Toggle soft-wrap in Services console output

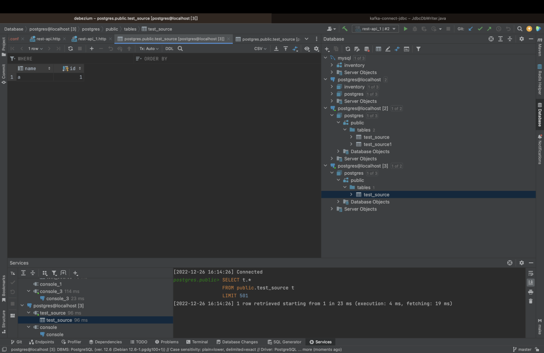[530, 273]
